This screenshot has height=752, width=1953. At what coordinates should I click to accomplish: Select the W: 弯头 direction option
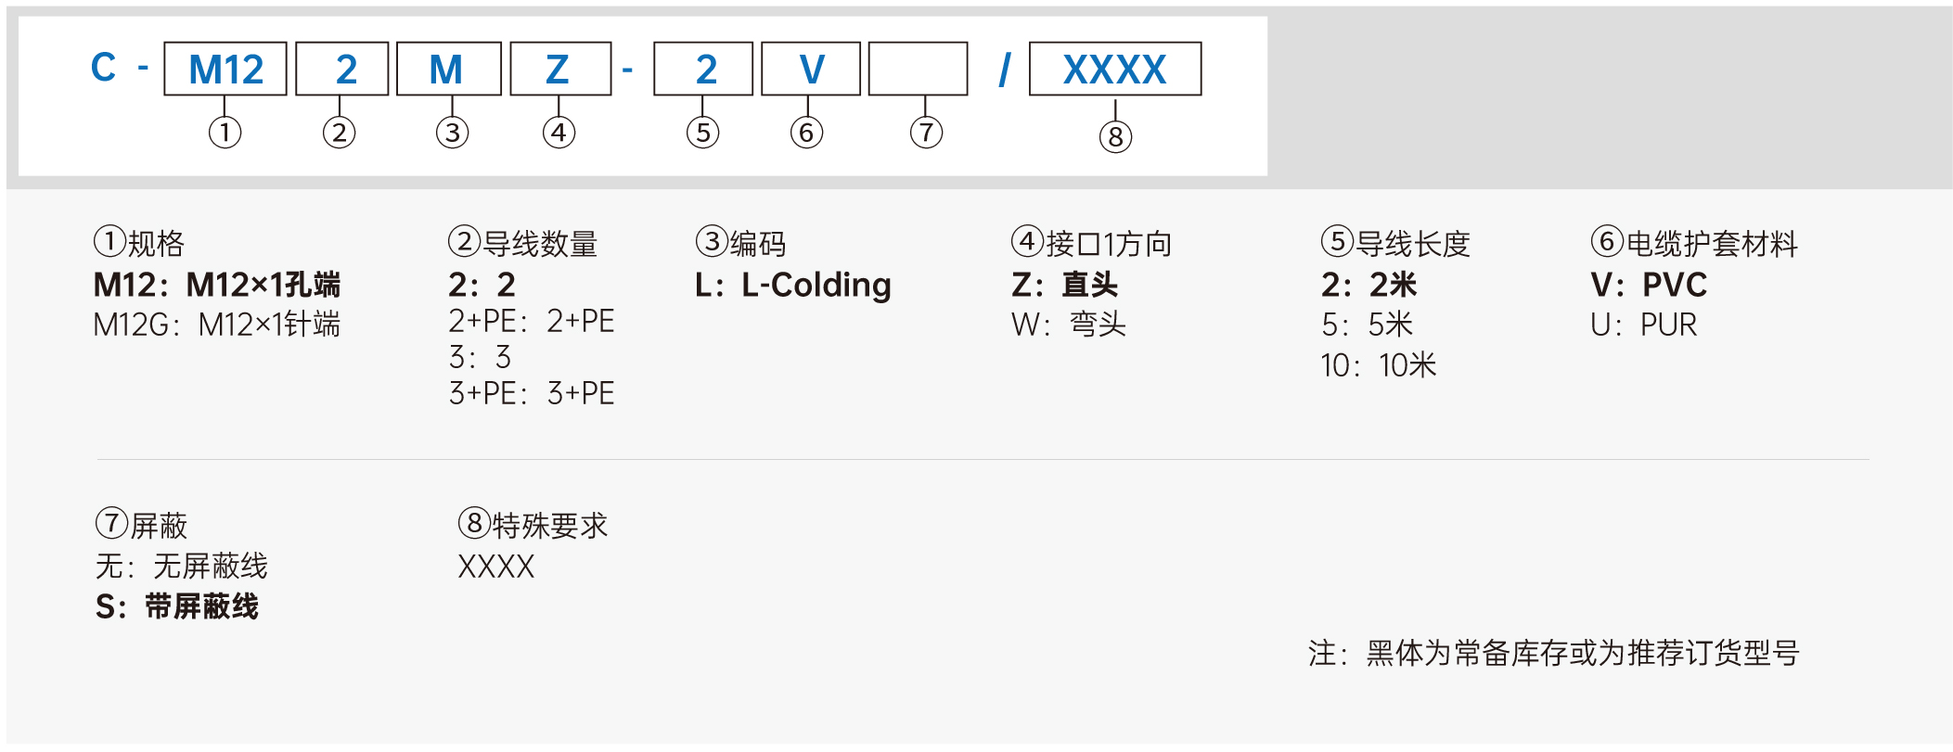[1069, 325]
